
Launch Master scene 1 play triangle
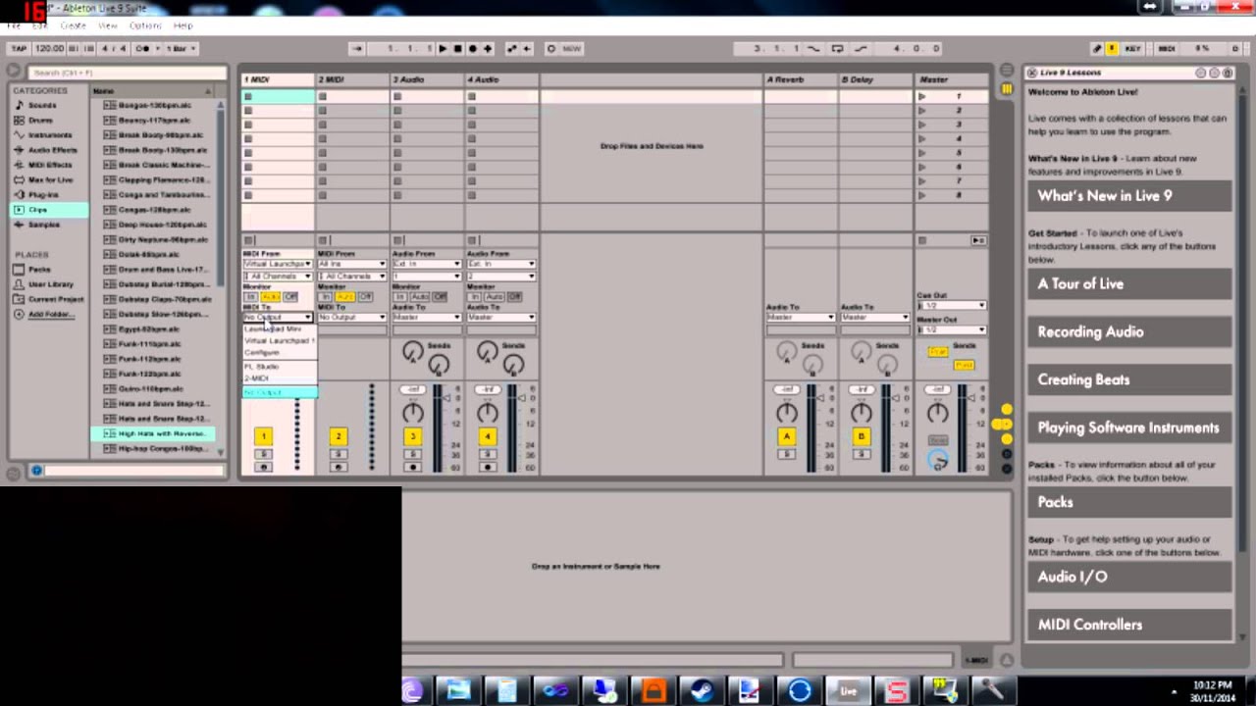(x=921, y=96)
